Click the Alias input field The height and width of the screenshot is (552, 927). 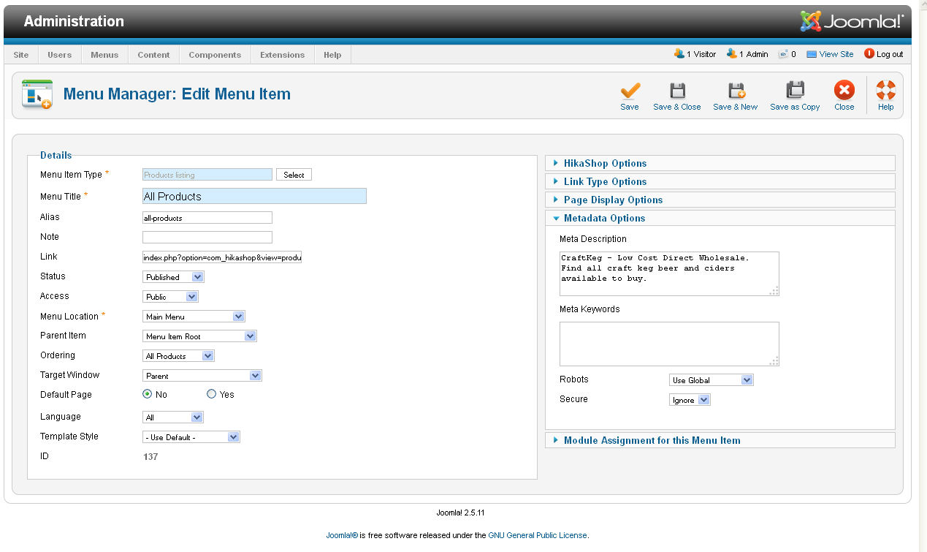click(x=207, y=218)
